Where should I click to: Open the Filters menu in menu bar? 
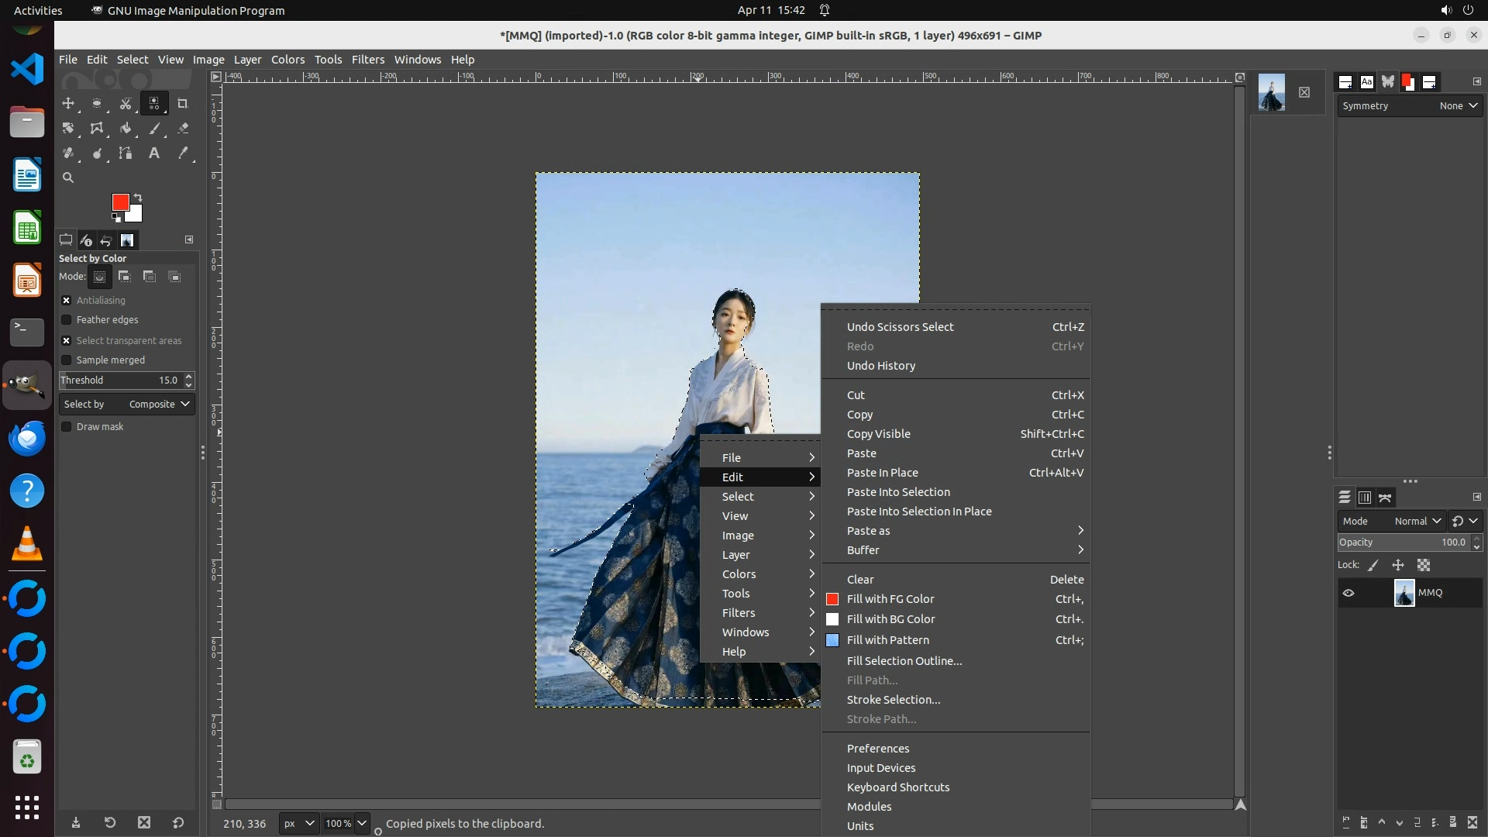coord(367,60)
